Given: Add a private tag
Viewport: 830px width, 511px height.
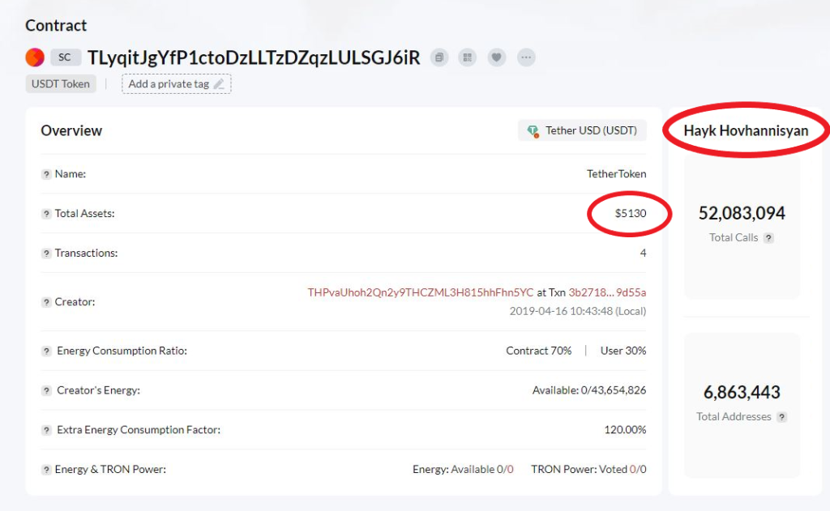Looking at the screenshot, I should (176, 83).
